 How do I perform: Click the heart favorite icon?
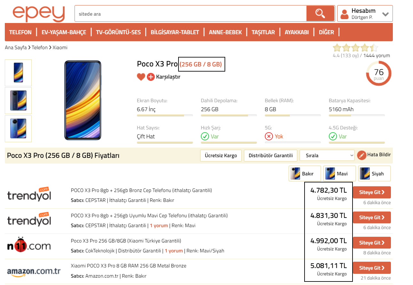(x=141, y=77)
